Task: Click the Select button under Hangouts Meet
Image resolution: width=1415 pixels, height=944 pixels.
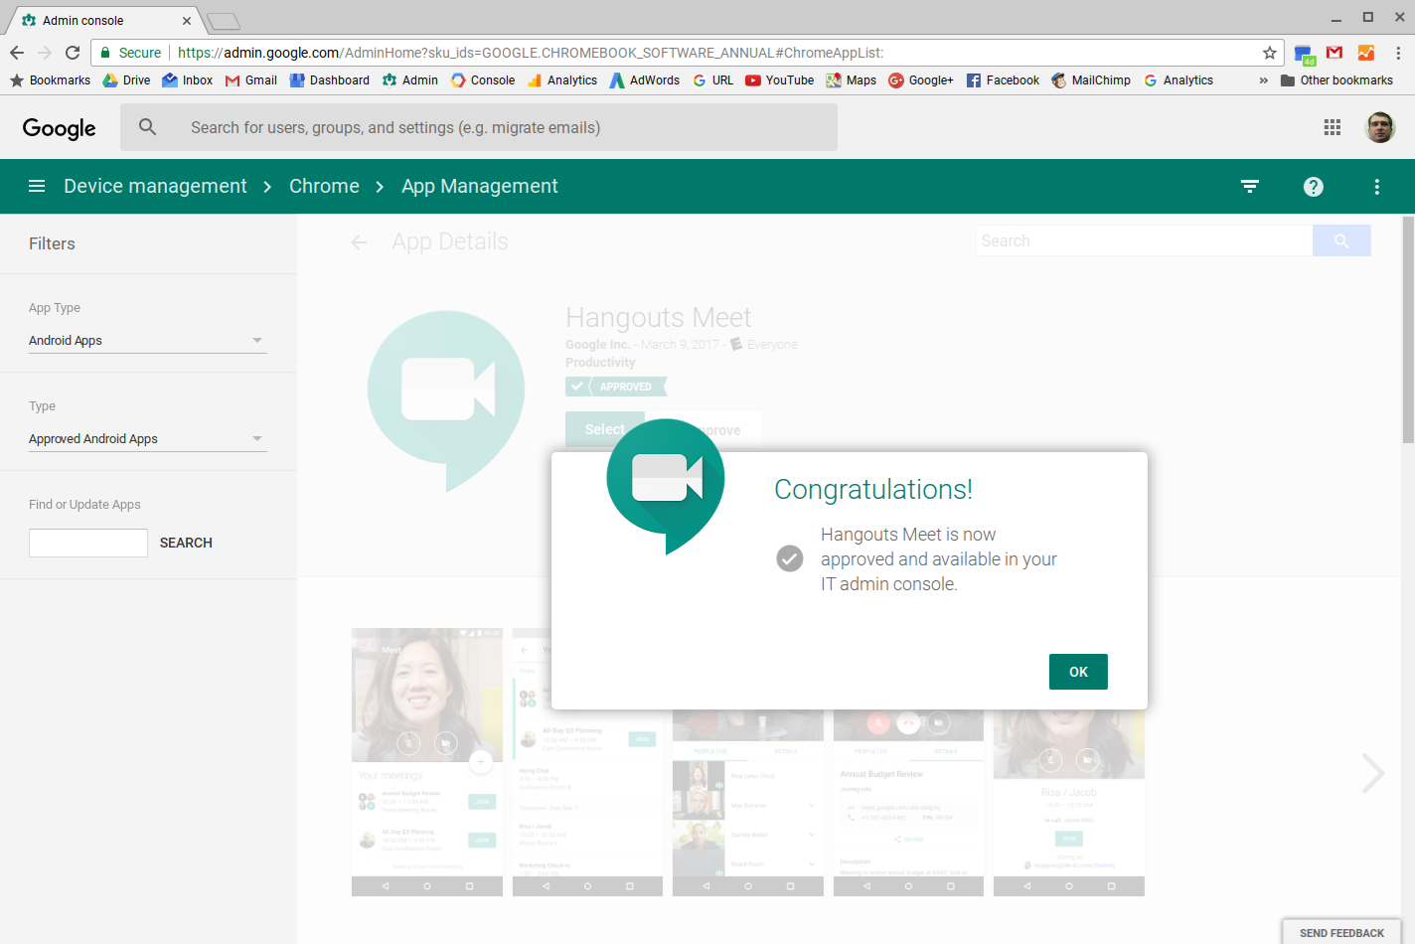Action: point(604,429)
